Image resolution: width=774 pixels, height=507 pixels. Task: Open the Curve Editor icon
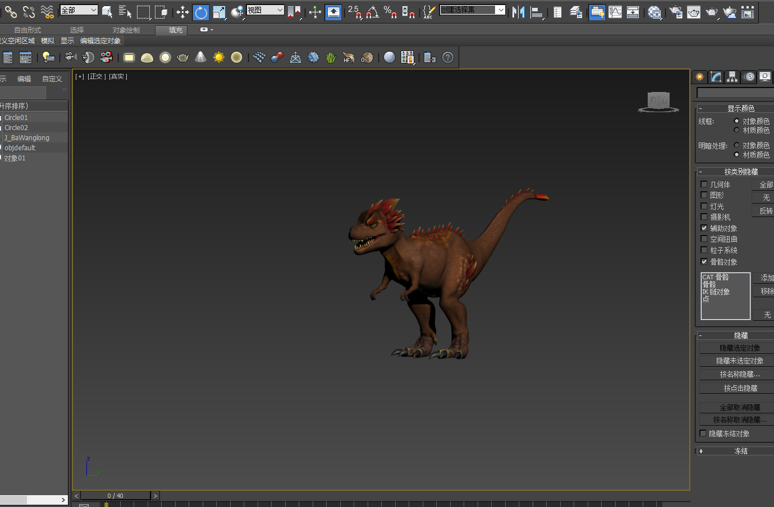tap(615, 12)
